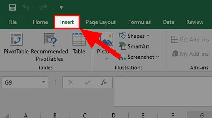This screenshot has width=212, height=118.
Task: Insert a Table using the Table icon
Action: [79, 40]
